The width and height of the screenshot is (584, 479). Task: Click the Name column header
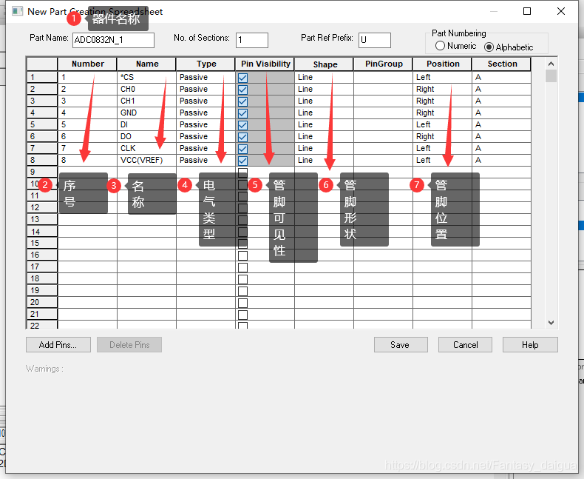146,64
